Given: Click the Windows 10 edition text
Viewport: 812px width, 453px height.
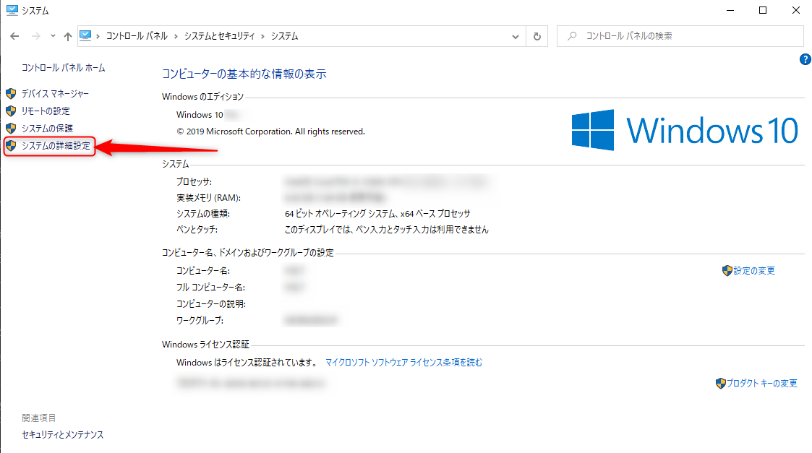Looking at the screenshot, I should 200,115.
